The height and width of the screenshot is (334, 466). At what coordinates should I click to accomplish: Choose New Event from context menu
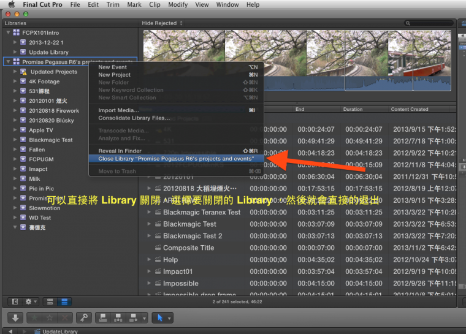[x=176, y=67]
